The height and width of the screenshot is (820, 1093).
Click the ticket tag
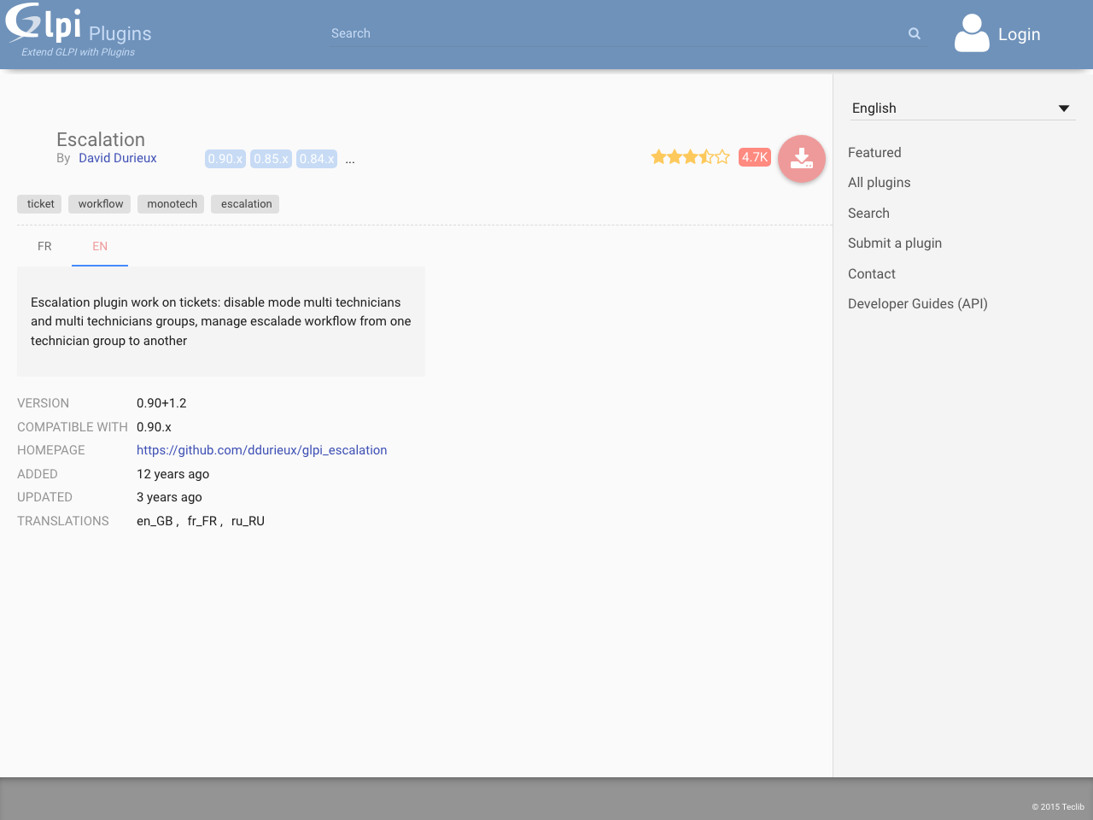coord(39,203)
